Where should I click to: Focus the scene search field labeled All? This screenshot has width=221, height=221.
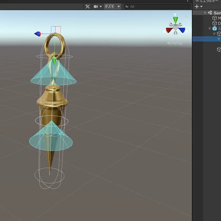158,6
